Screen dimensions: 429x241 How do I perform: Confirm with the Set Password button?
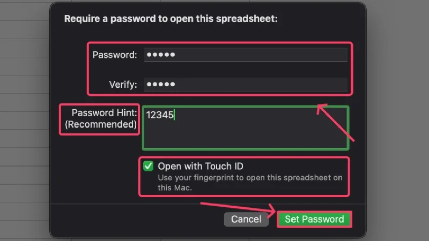coord(314,219)
